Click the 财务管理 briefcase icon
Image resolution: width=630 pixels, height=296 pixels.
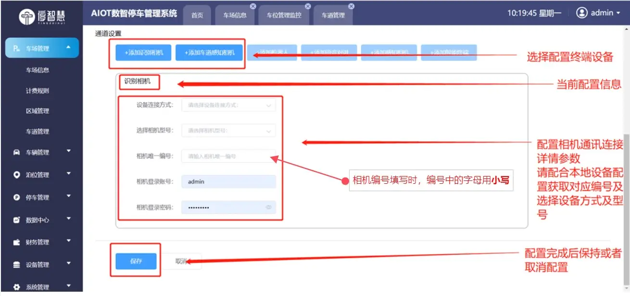(x=16, y=242)
